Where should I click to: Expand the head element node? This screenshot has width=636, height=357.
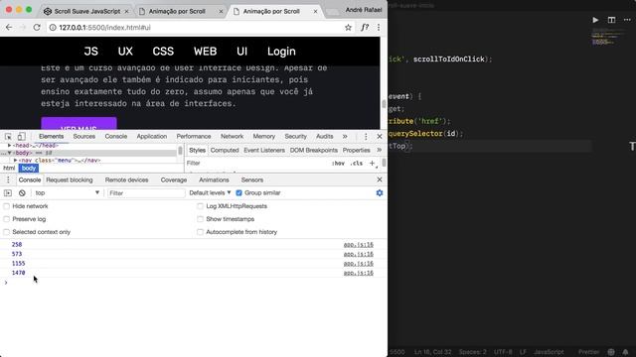coord(9,145)
